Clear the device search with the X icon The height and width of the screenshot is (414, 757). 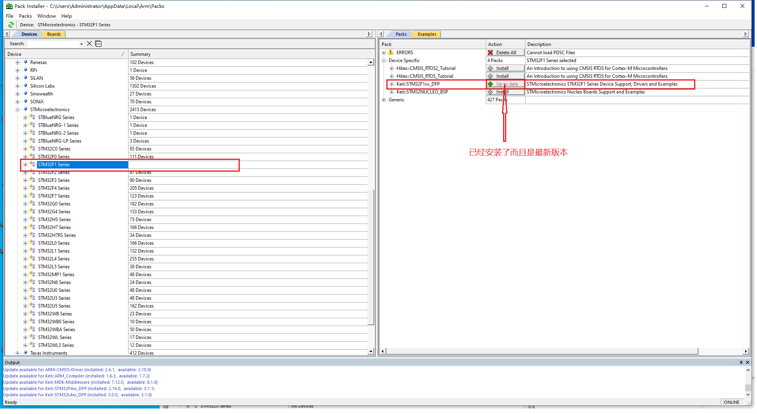coord(90,44)
